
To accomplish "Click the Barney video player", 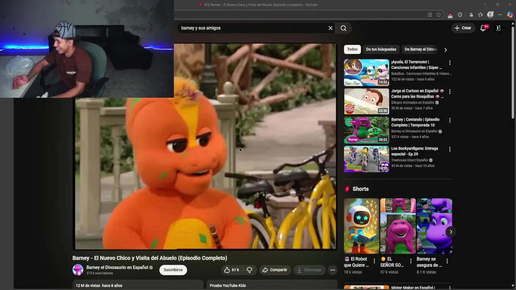I will point(205,147).
